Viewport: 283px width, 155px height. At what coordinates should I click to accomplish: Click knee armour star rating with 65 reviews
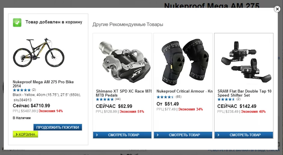(165, 97)
